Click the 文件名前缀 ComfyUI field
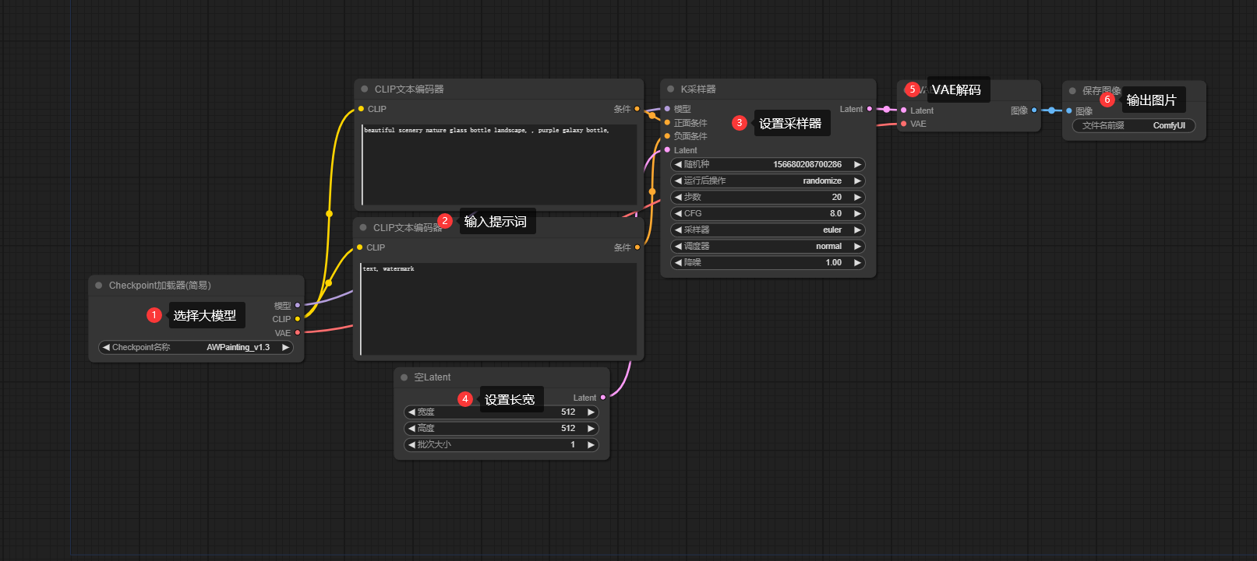Image resolution: width=1257 pixels, height=561 pixels. (x=1134, y=125)
